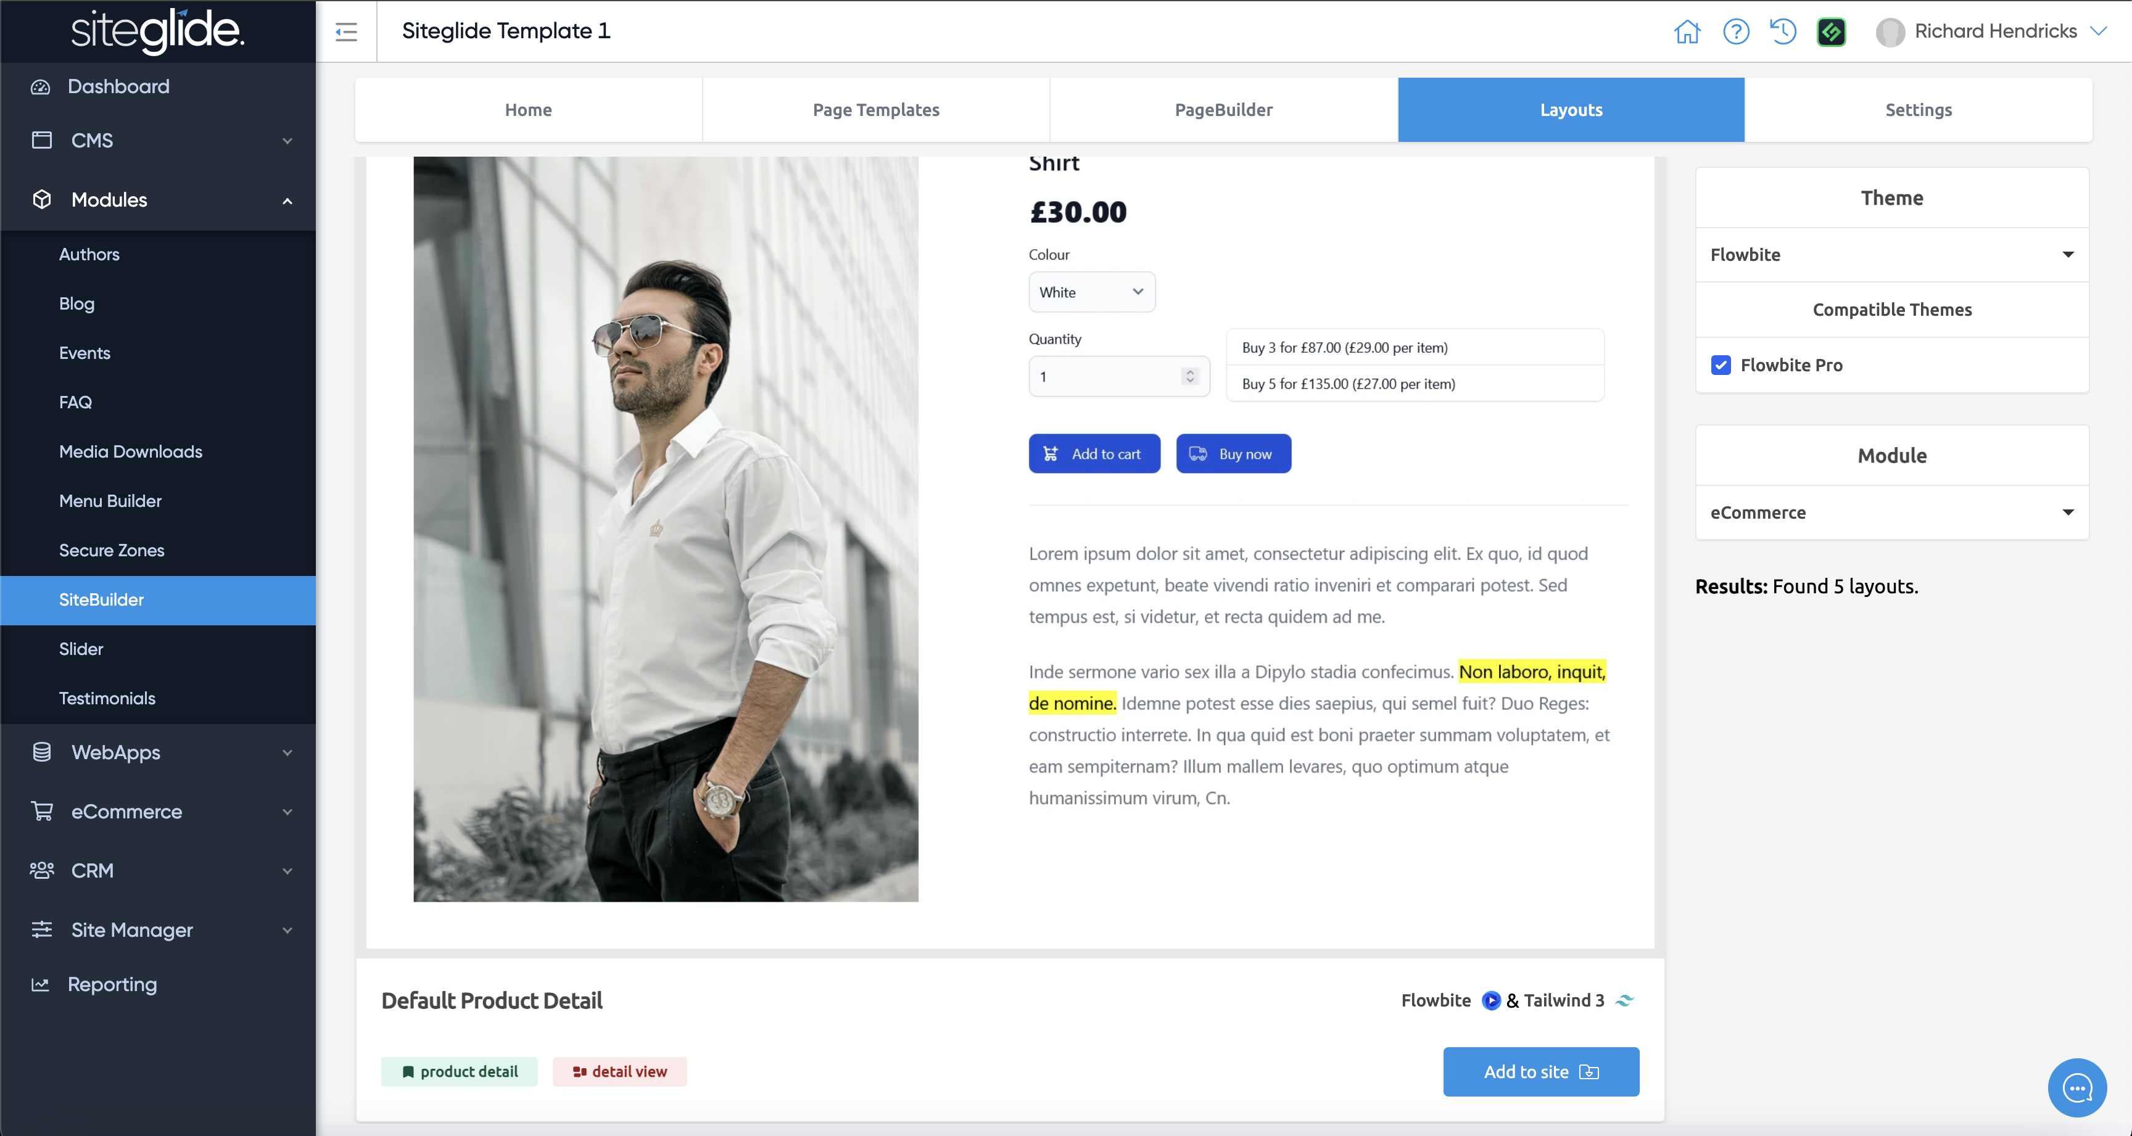Click the Add to site button
Screen dimensions: 2132x1136
point(1540,1071)
